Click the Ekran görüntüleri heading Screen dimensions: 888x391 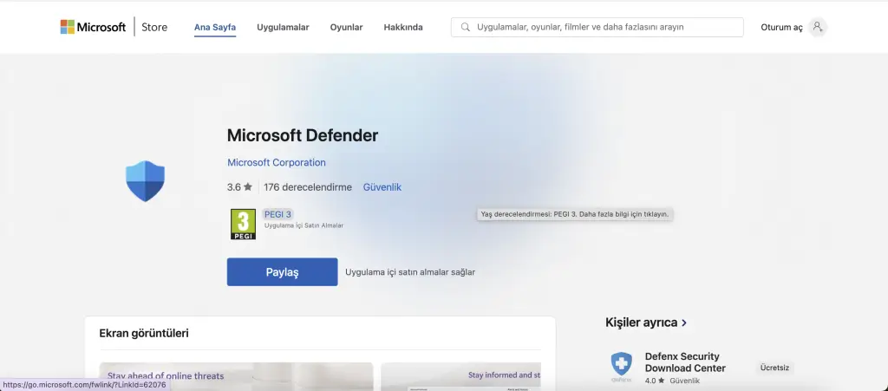click(144, 333)
